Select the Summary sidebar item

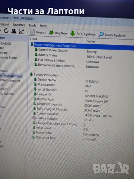click(x=4, y=53)
